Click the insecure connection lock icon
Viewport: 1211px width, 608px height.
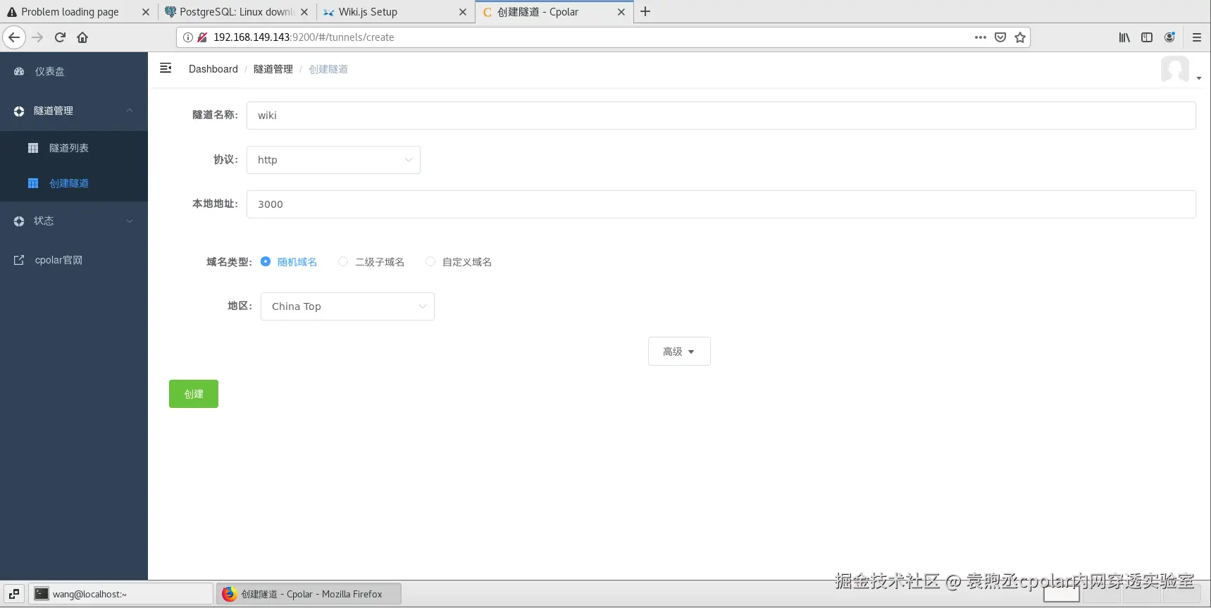coord(202,37)
